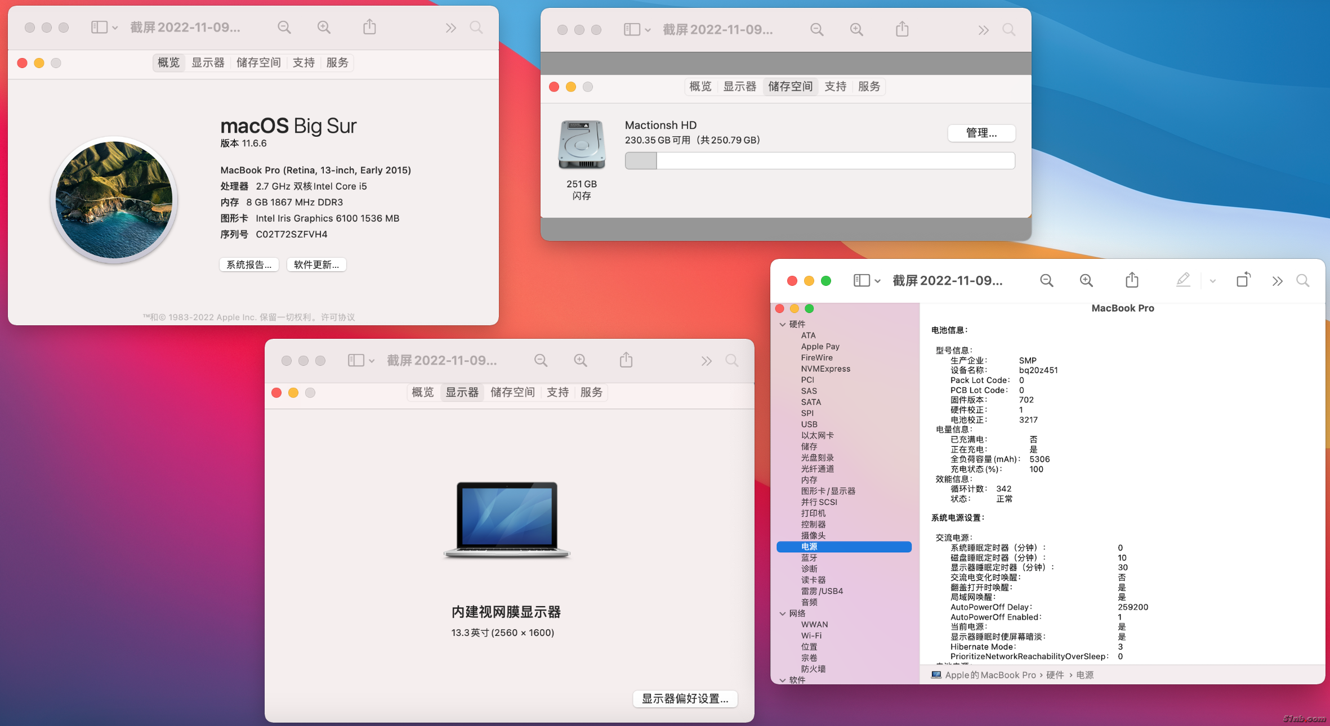The height and width of the screenshot is (726, 1330).
Task: Select NVMExpress in the hardware list
Action: tap(825, 369)
